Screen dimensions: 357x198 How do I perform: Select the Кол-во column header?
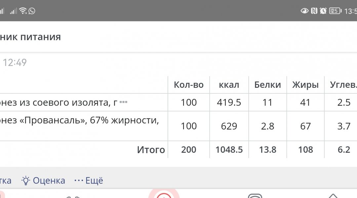(x=189, y=85)
